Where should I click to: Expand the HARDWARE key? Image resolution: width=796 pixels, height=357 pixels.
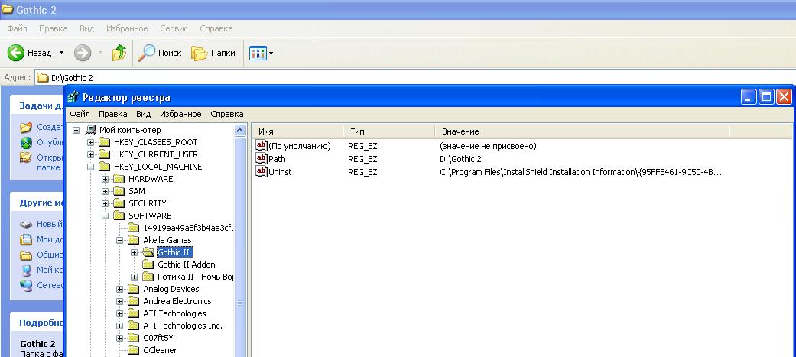pos(105,179)
